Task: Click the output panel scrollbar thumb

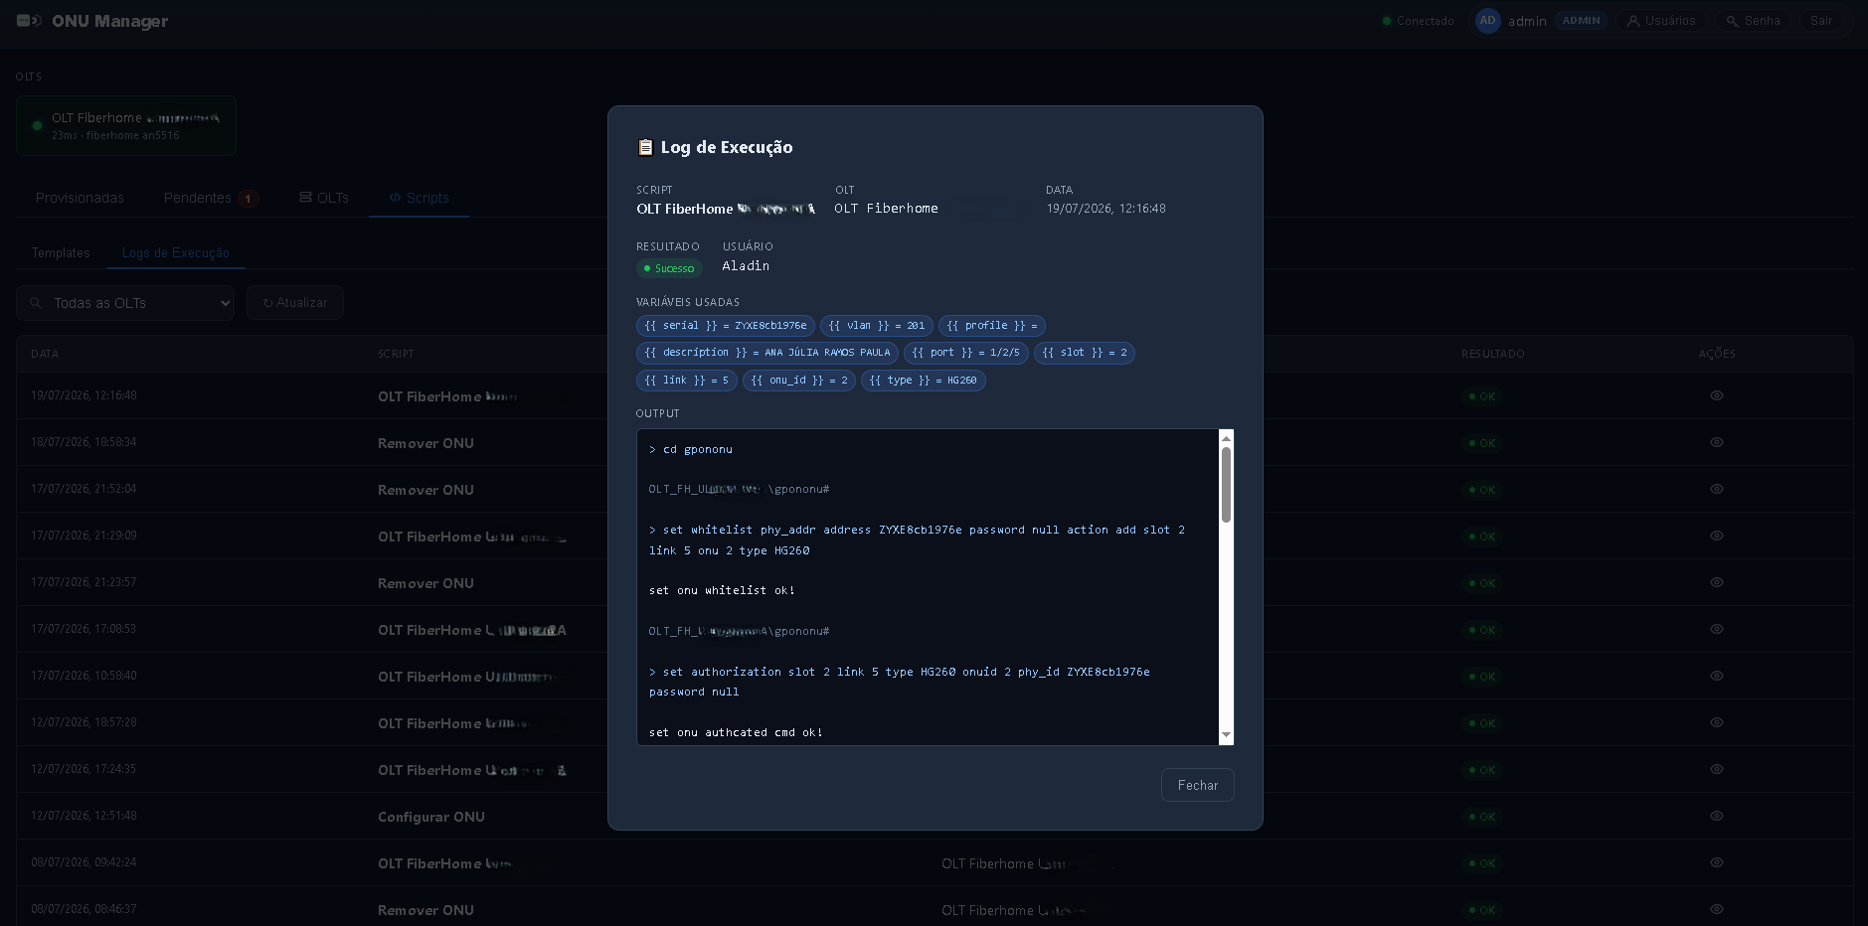Action: coord(1226,485)
